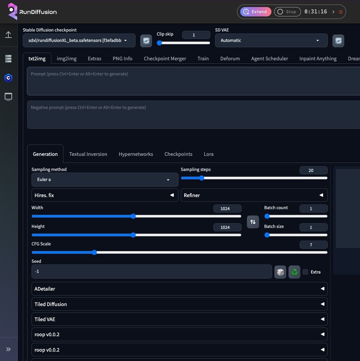The height and width of the screenshot is (361, 360).
Task: Click the blue hexagon C sidebar icon
Action: point(8,78)
